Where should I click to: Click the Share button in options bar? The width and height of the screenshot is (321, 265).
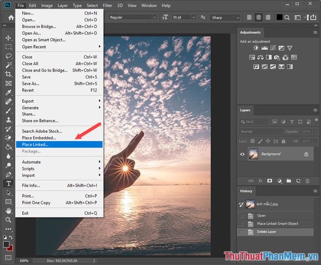313,17
